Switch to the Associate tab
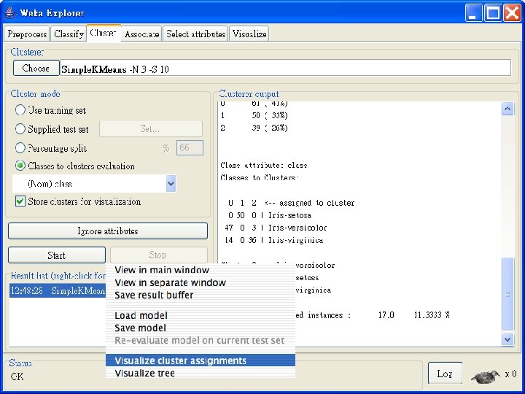Viewport: 525px width, 394px height. 141,34
